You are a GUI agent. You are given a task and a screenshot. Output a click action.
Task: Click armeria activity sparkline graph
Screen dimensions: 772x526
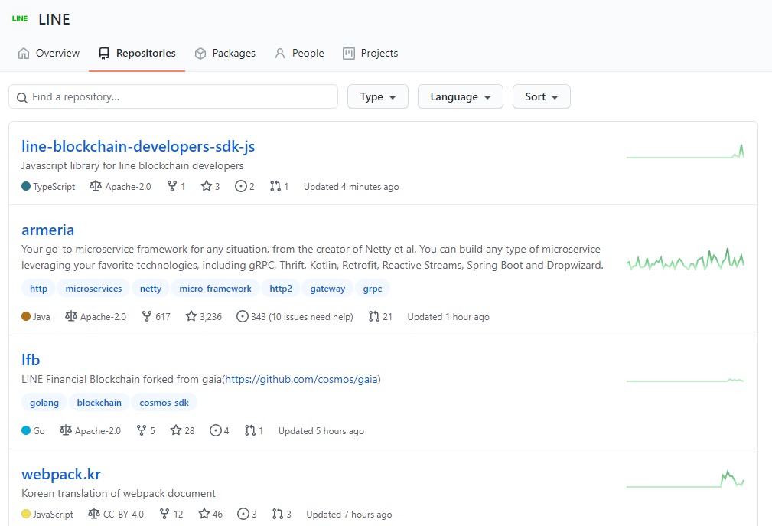tap(686, 259)
